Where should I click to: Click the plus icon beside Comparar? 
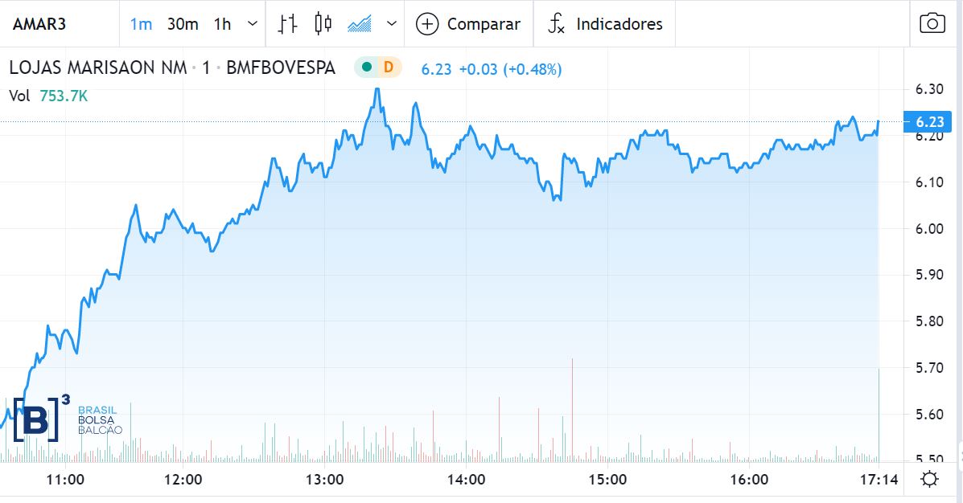pyautogui.click(x=426, y=24)
